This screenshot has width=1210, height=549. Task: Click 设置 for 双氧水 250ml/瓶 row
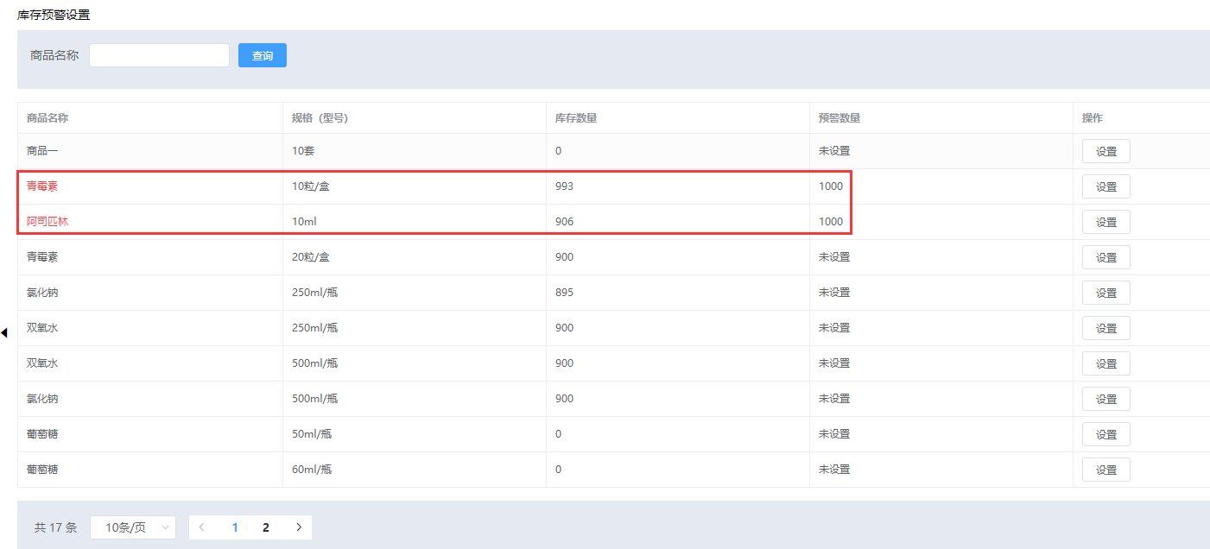1105,328
